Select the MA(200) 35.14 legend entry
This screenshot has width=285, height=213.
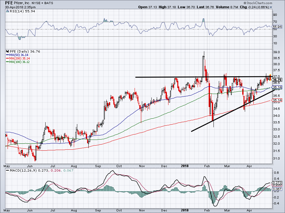pyautogui.click(x=18, y=59)
